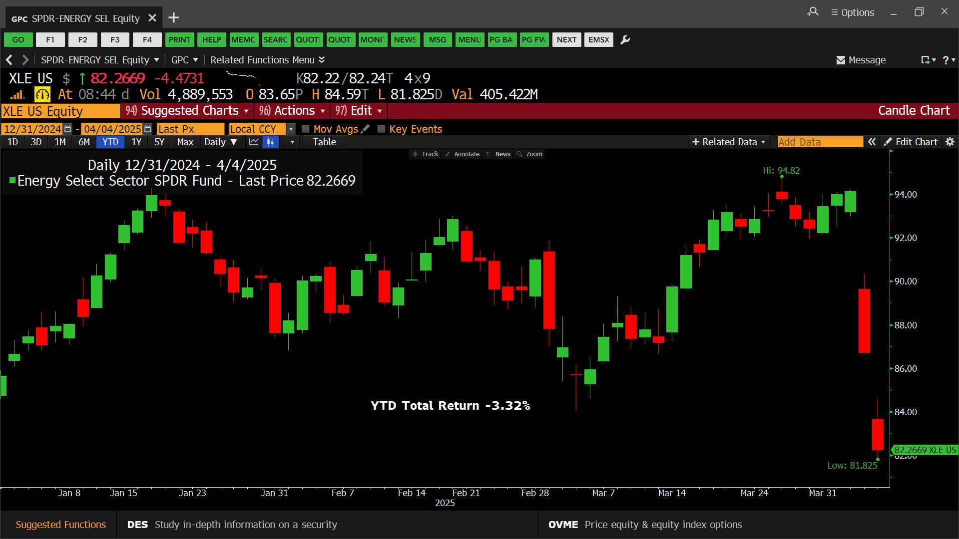This screenshot has width=959, height=539.
Task: Click the double-chevron collapse icon
Action: (x=872, y=142)
